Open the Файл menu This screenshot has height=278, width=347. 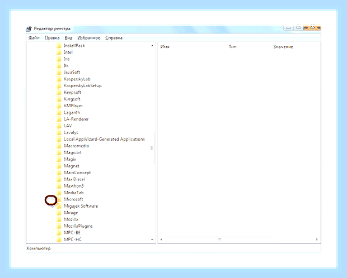coord(34,38)
